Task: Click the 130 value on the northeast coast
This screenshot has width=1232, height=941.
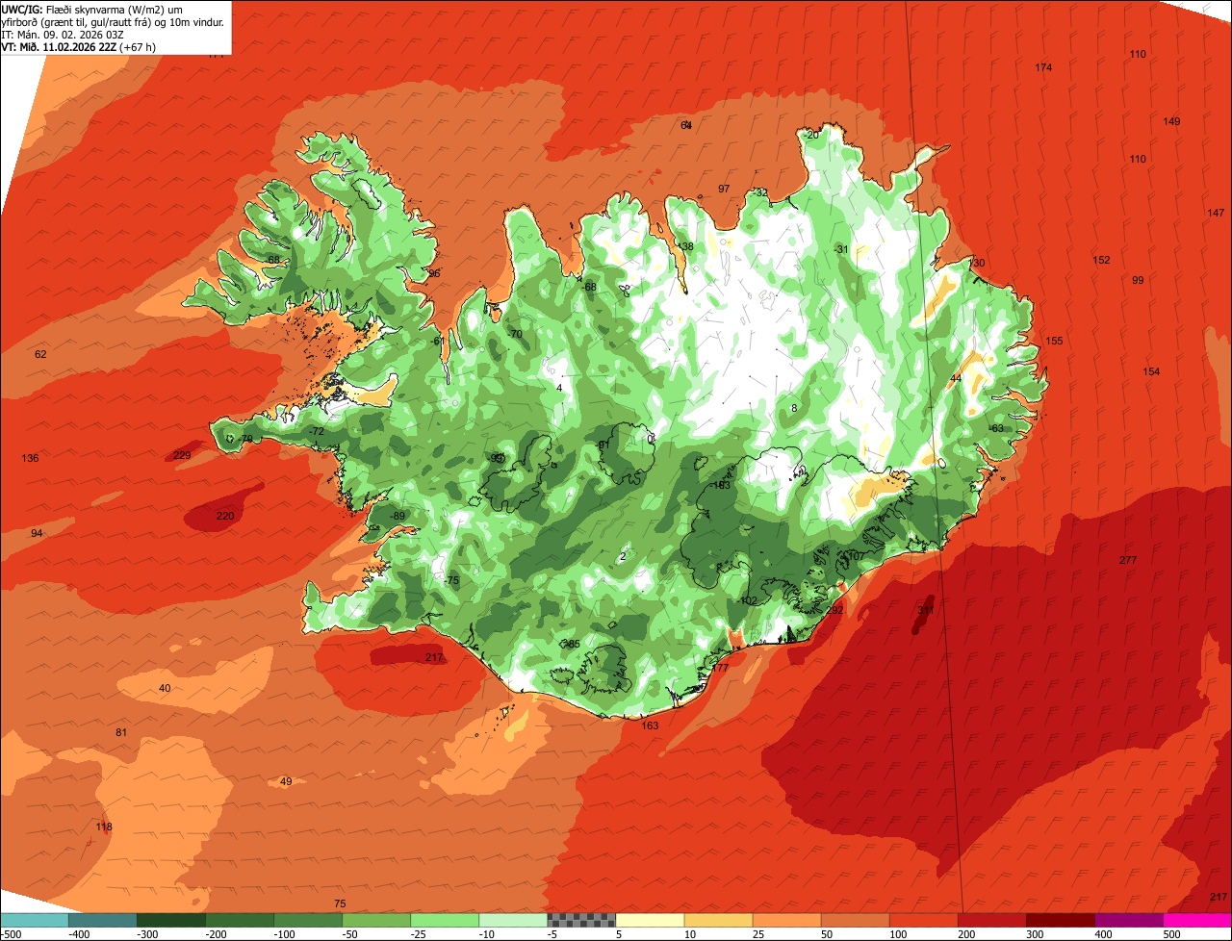Action: (977, 263)
